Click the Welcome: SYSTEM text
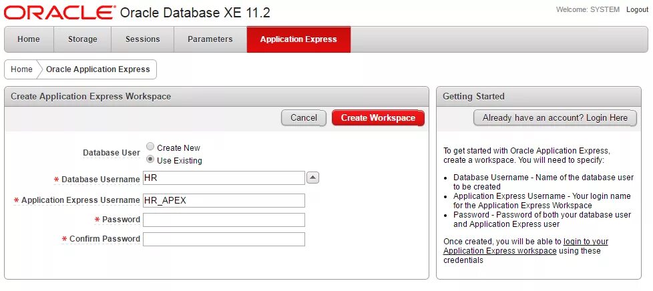 (x=588, y=9)
